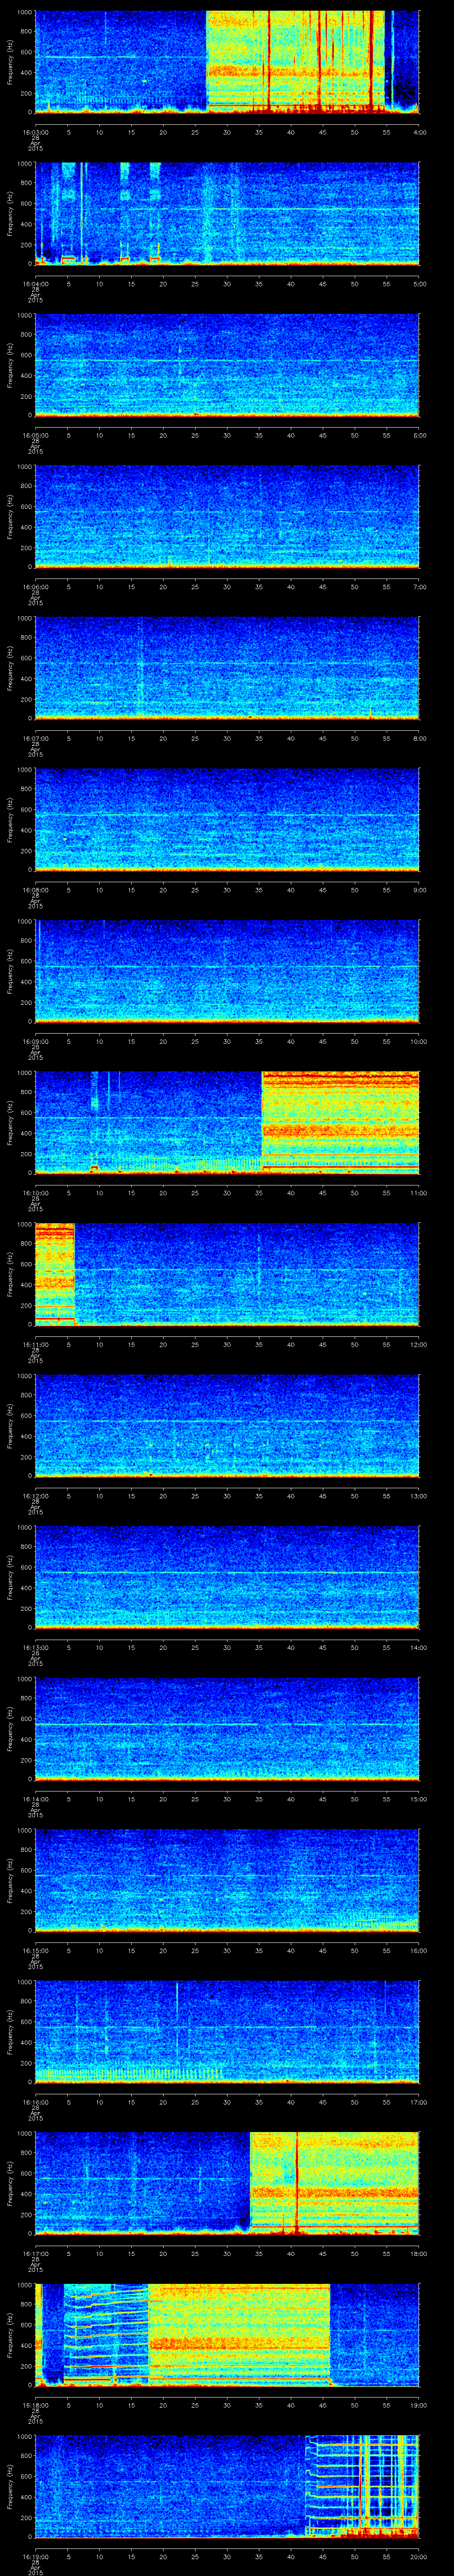Select the spectrogram panel starting at 16:07:00
This screenshot has width=454, height=2576.
tap(227, 669)
